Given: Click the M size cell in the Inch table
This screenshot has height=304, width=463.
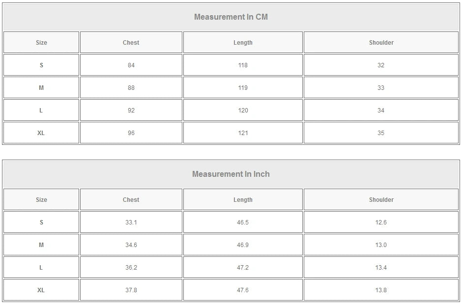Looking at the screenshot, I should [41, 245].
